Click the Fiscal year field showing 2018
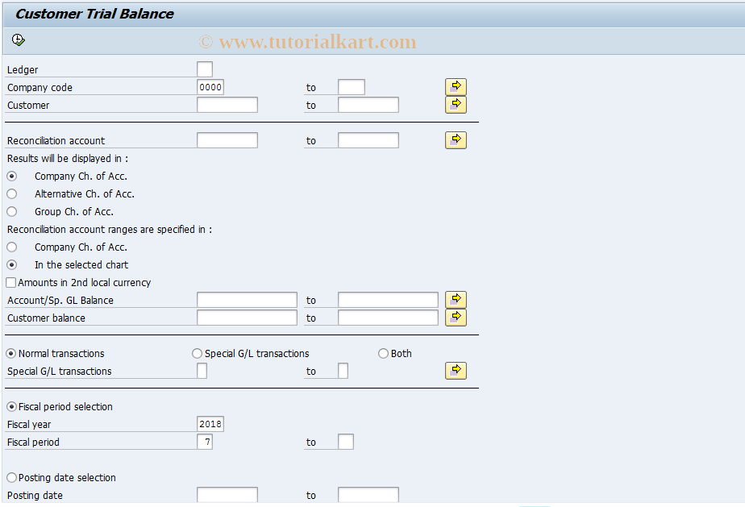Image resolution: width=745 pixels, height=507 pixels. point(211,423)
